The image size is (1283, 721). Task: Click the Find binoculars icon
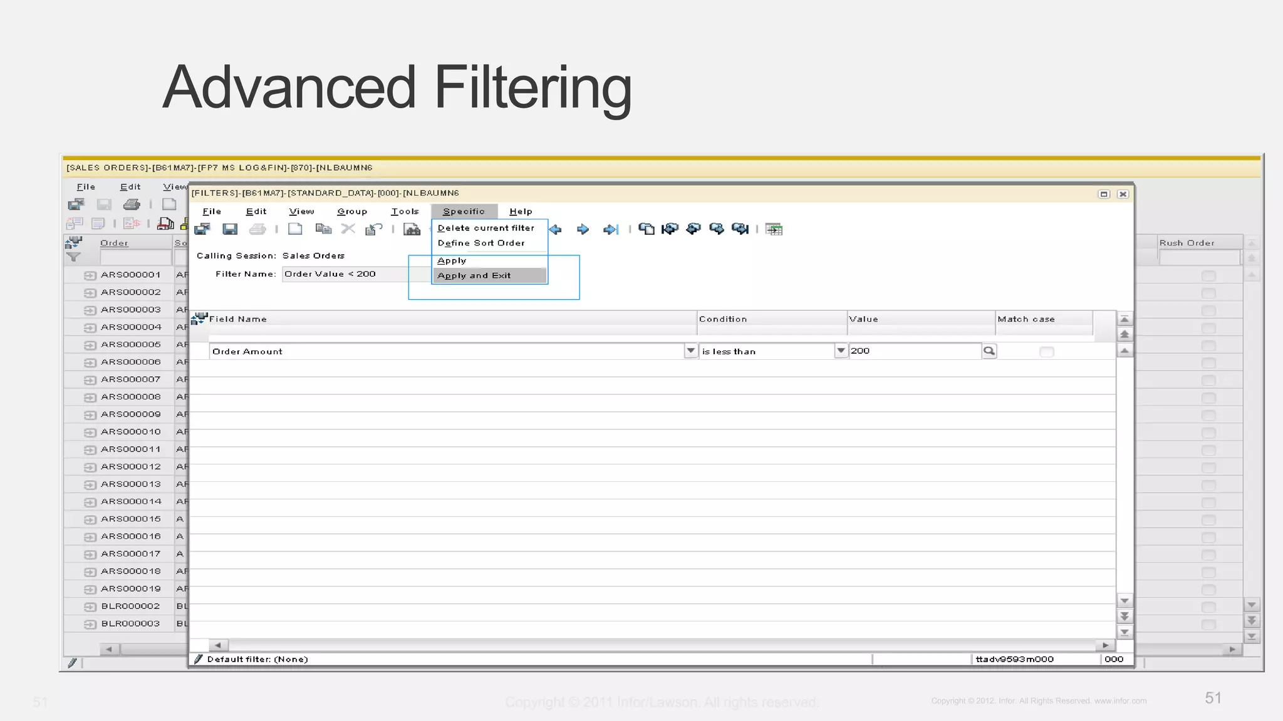(412, 229)
